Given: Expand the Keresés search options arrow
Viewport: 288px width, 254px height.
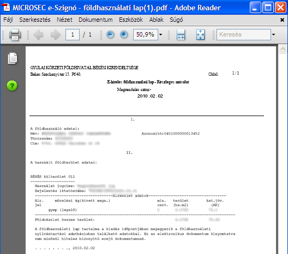Looking at the screenshot, I should point(273,34).
